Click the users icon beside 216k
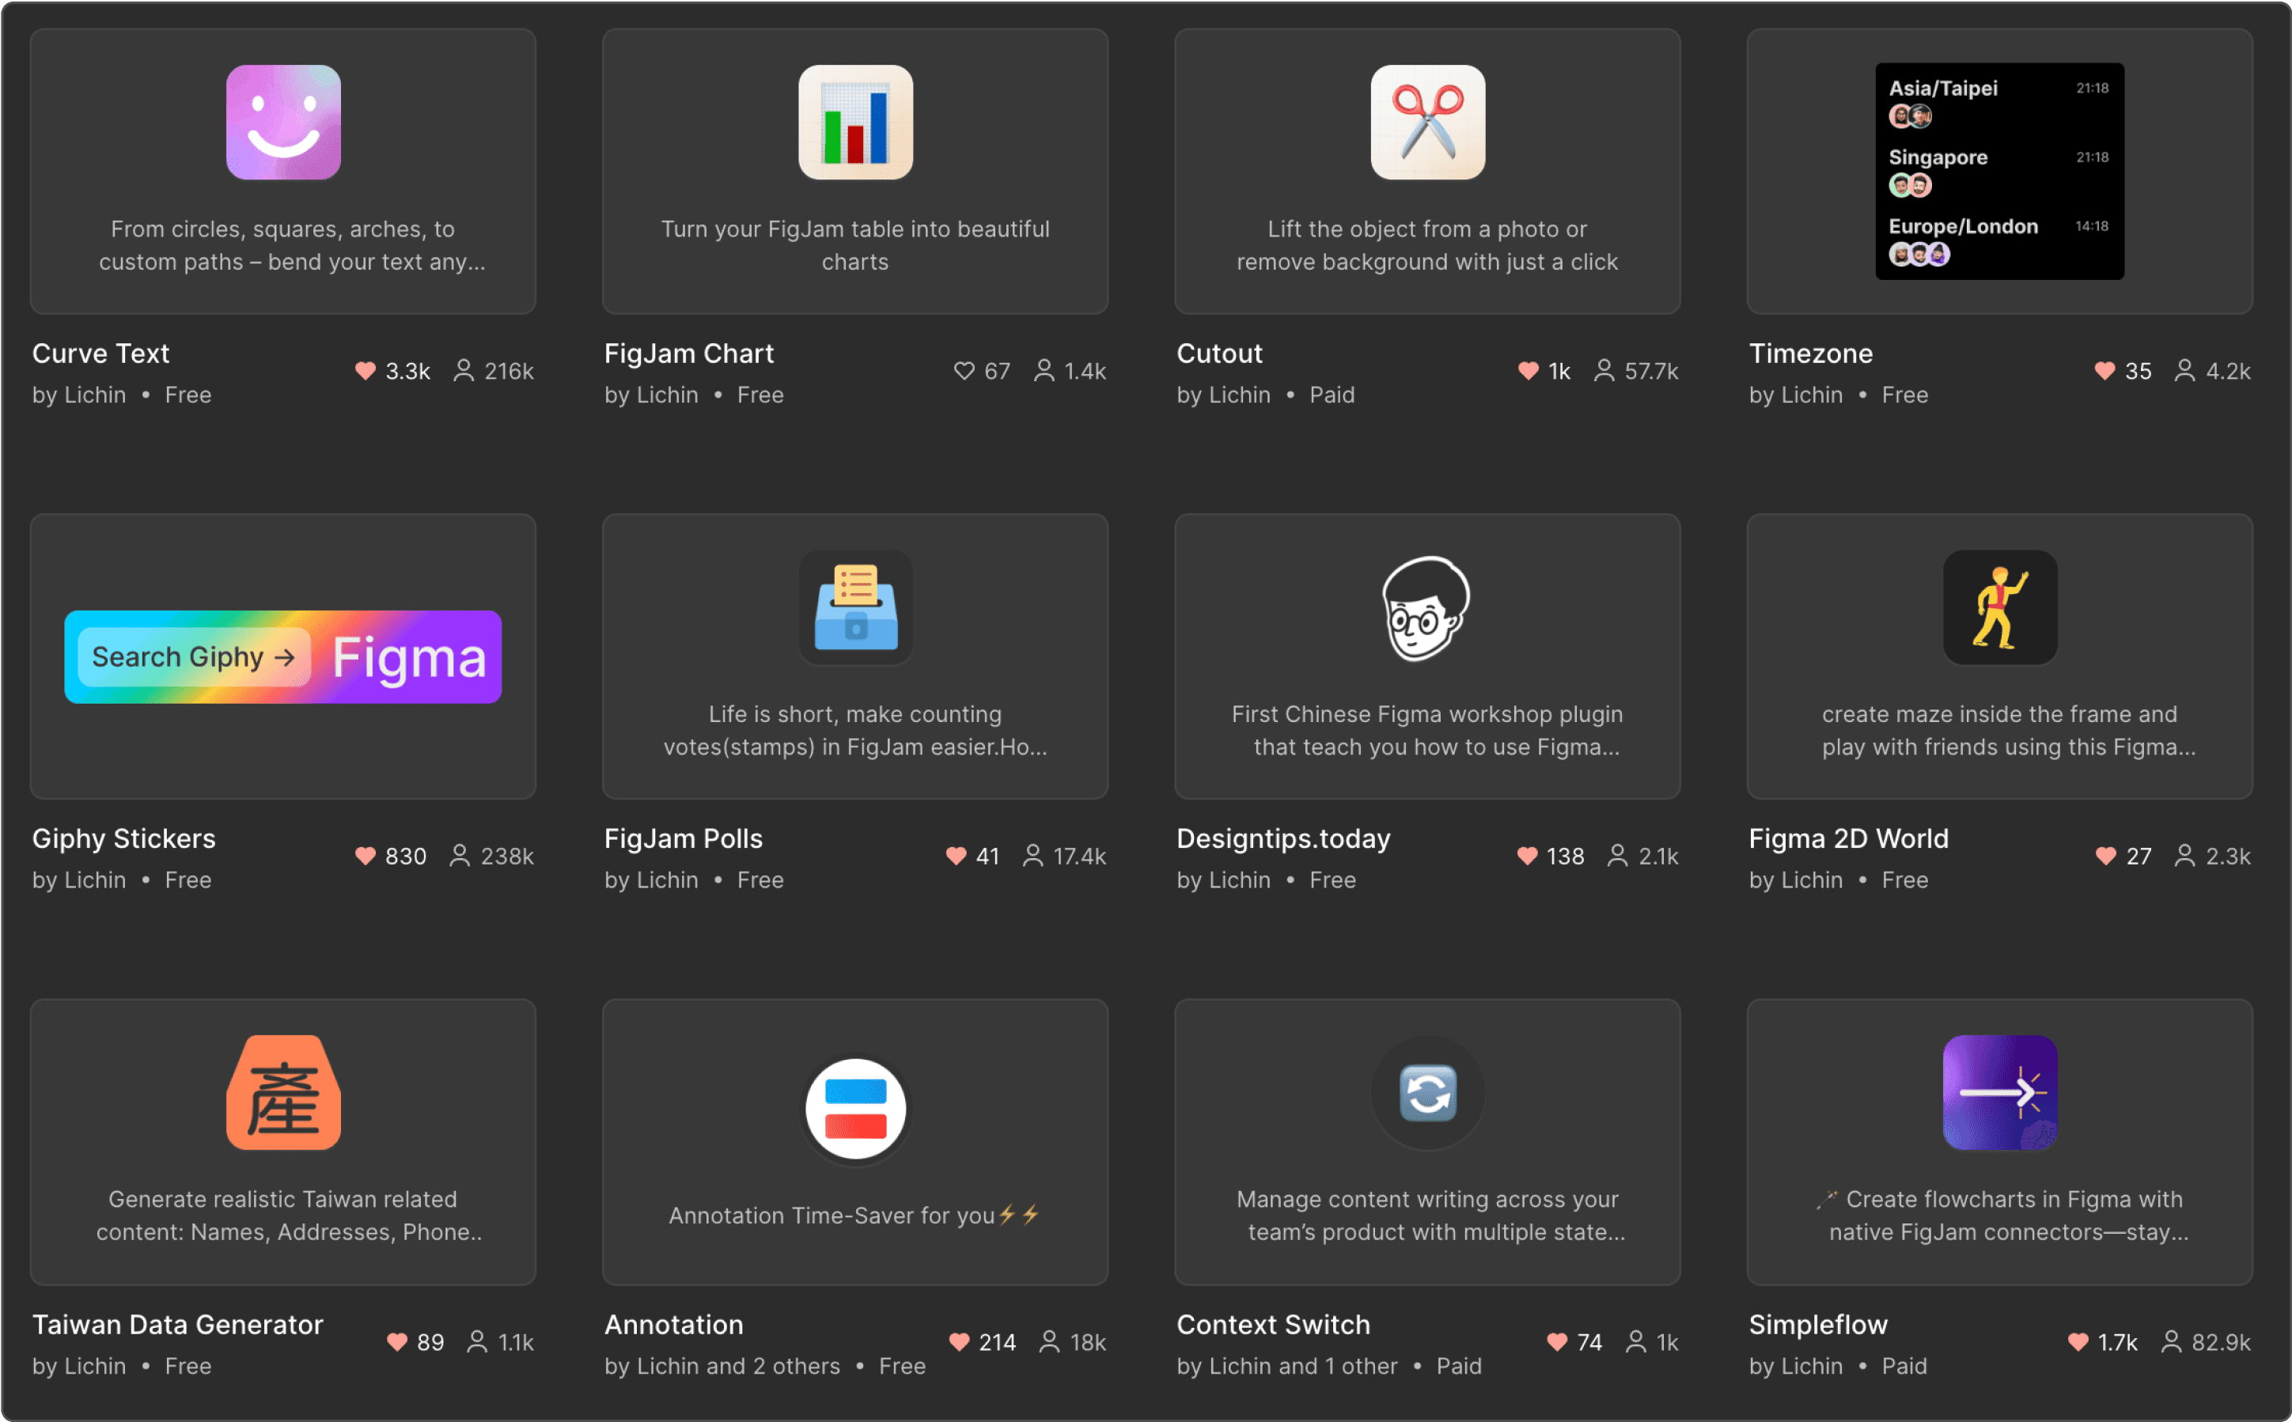Viewport: 2292px width, 1422px height. [x=463, y=371]
